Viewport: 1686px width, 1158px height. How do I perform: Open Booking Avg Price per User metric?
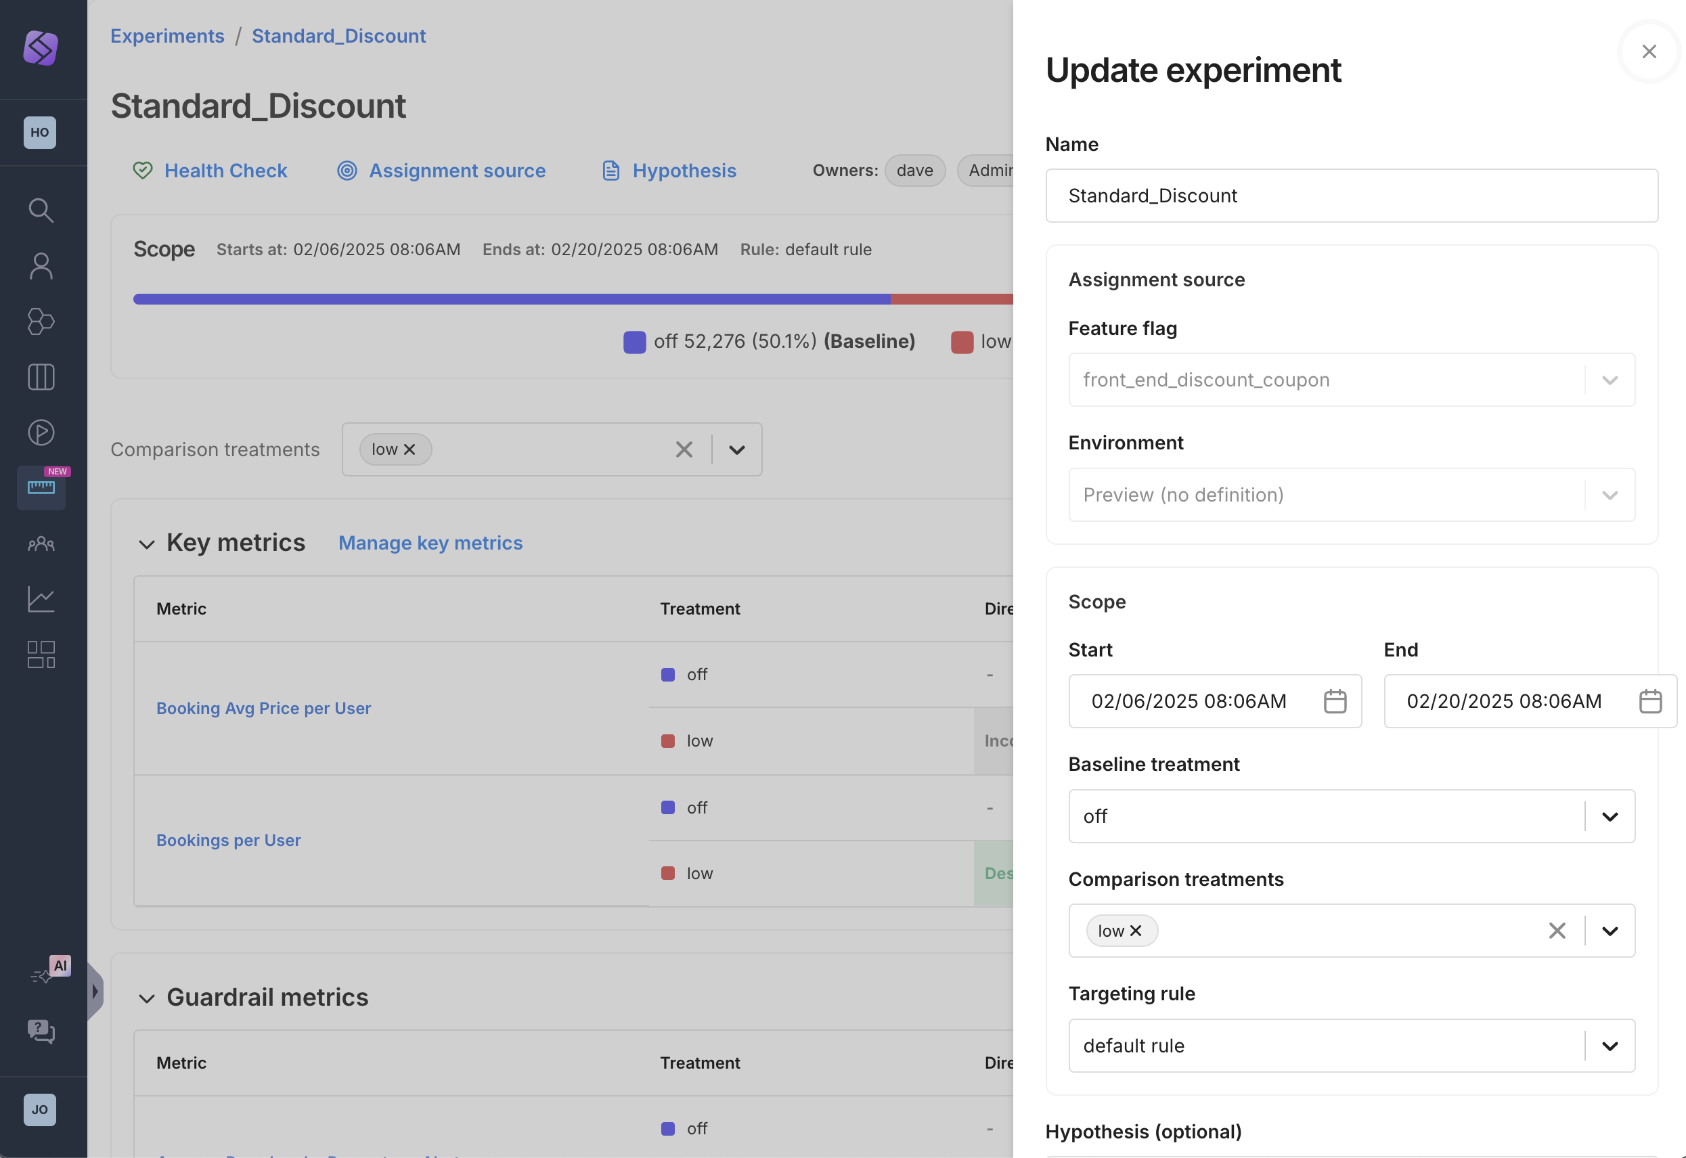pos(263,708)
